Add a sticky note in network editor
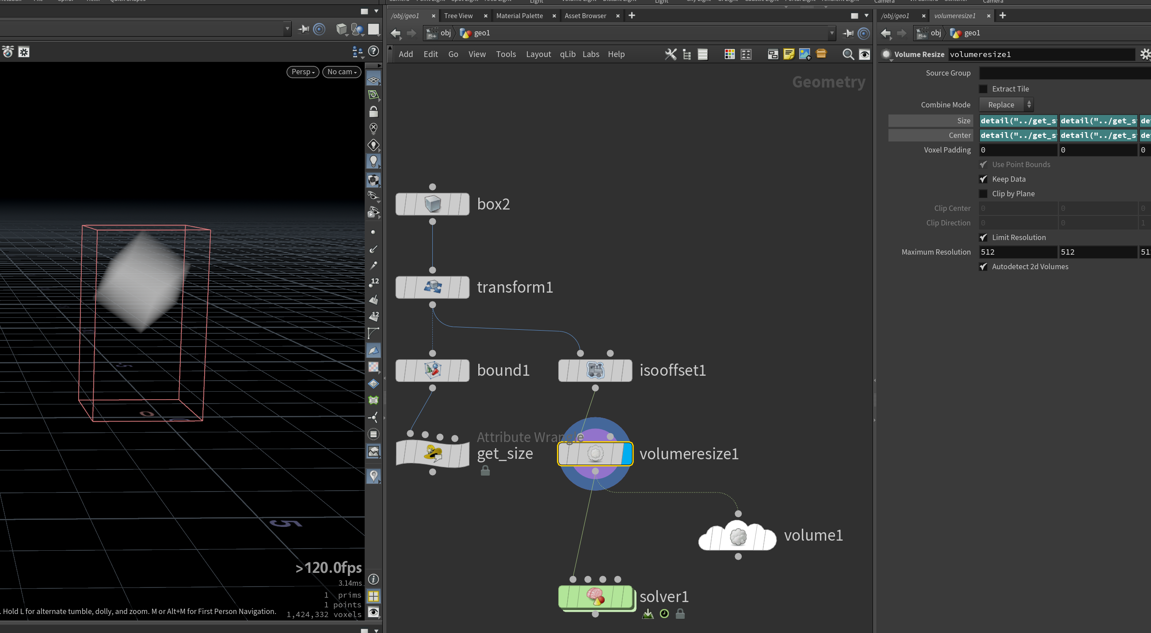This screenshot has width=1151, height=633. pos(789,54)
